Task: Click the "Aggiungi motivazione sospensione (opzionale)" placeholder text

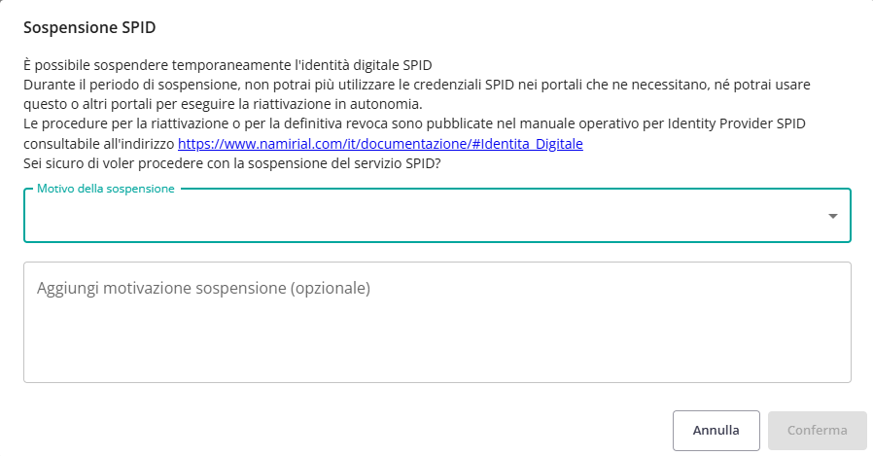Action: click(x=204, y=289)
